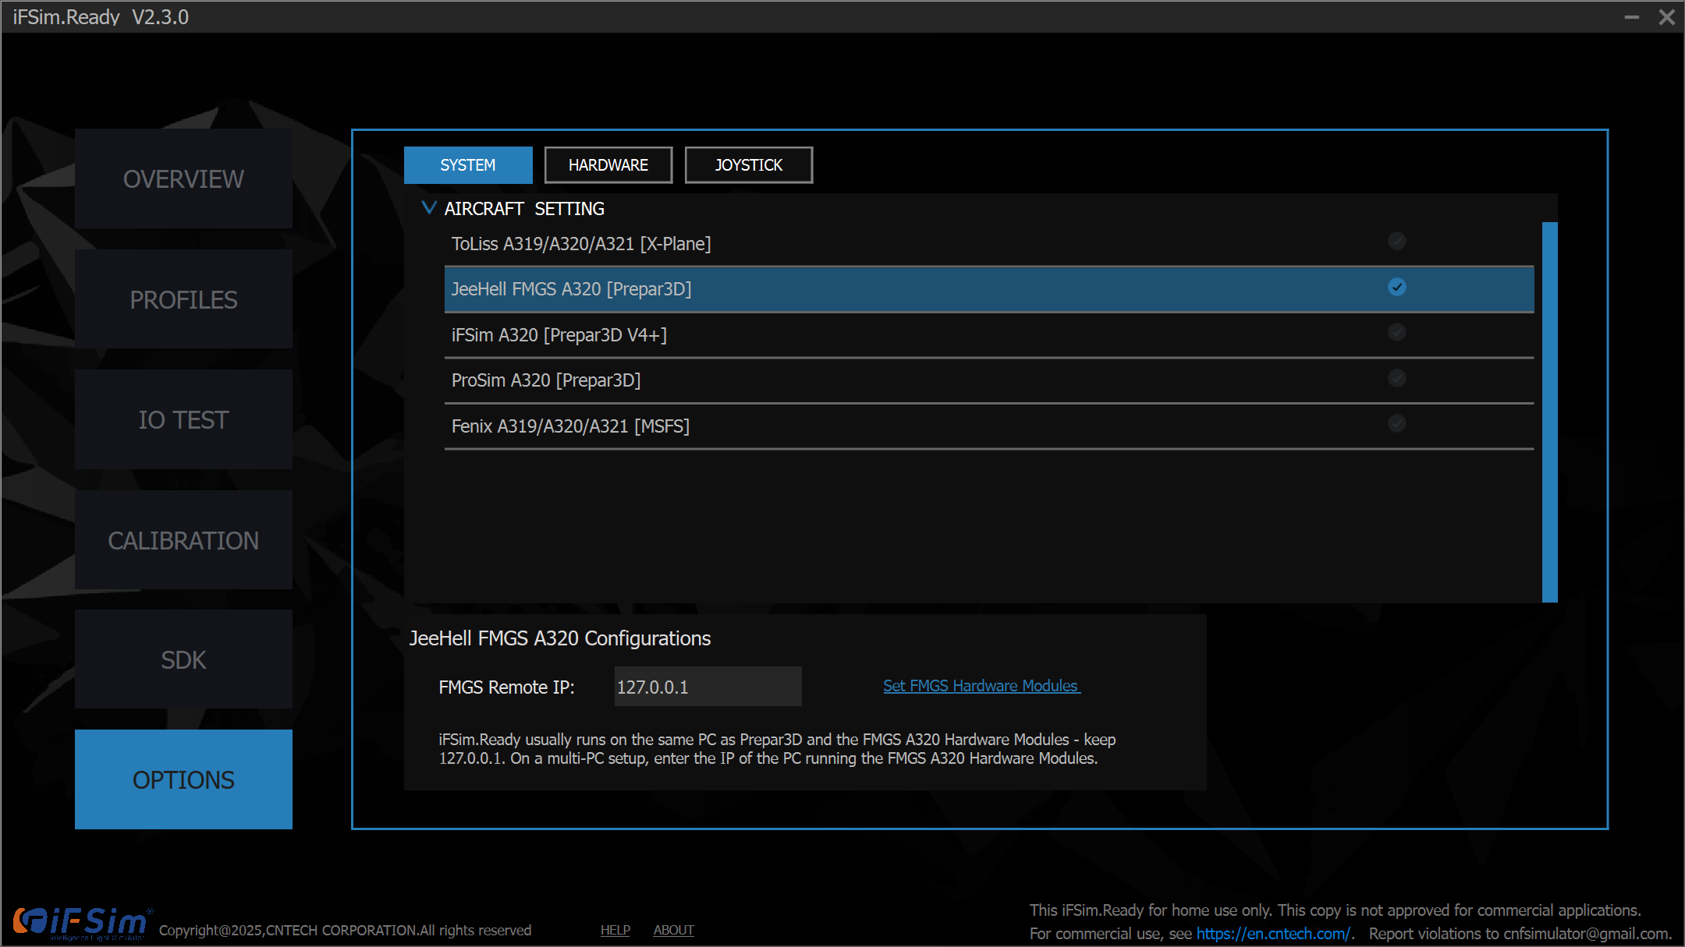Screen dimensions: 1685x947
Task: Enable the Fenix A319/A320/A321 MSFS check mark
Action: pos(1397,423)
